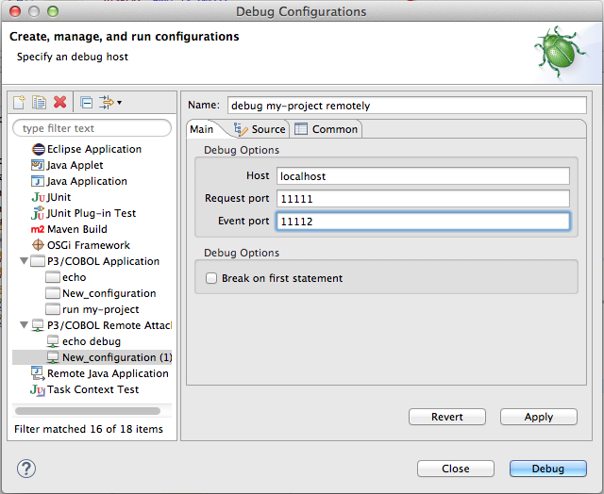Select run my-project label in tree

101,310
